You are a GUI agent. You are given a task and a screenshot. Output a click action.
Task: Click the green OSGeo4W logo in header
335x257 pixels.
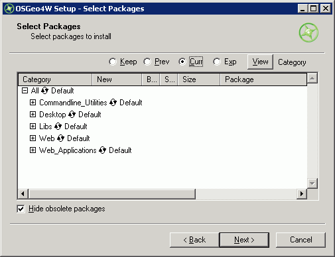point(308,32)
